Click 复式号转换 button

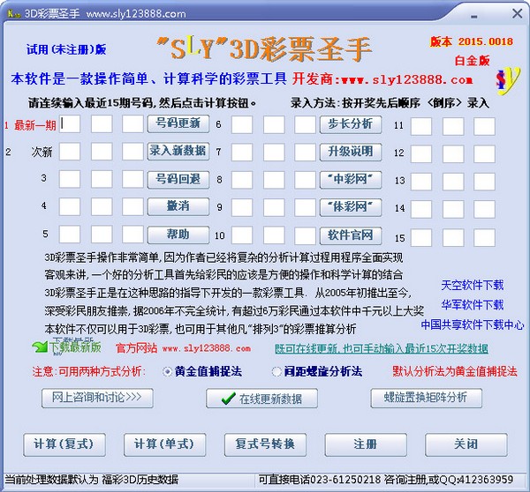[x=265, y=444]
